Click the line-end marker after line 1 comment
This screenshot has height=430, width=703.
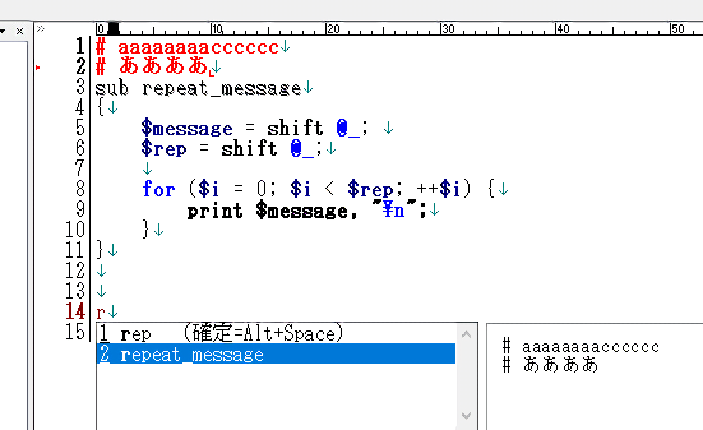click(285, 47)
